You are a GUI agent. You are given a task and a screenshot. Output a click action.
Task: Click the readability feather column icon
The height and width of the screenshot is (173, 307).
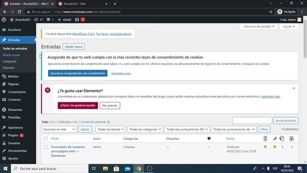[275, 139]
